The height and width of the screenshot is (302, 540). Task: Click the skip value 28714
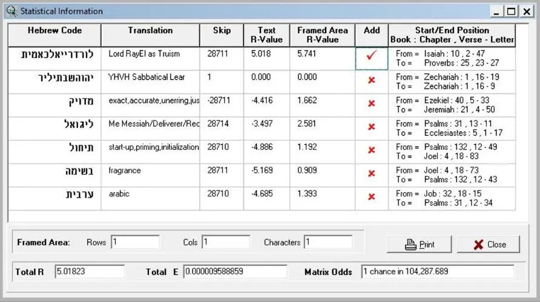pyautogui.click(x=218, y=124)
